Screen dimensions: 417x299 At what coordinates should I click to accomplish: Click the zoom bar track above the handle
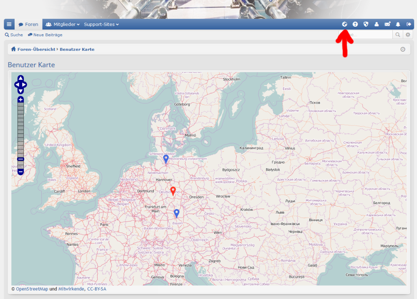point(20,130)
